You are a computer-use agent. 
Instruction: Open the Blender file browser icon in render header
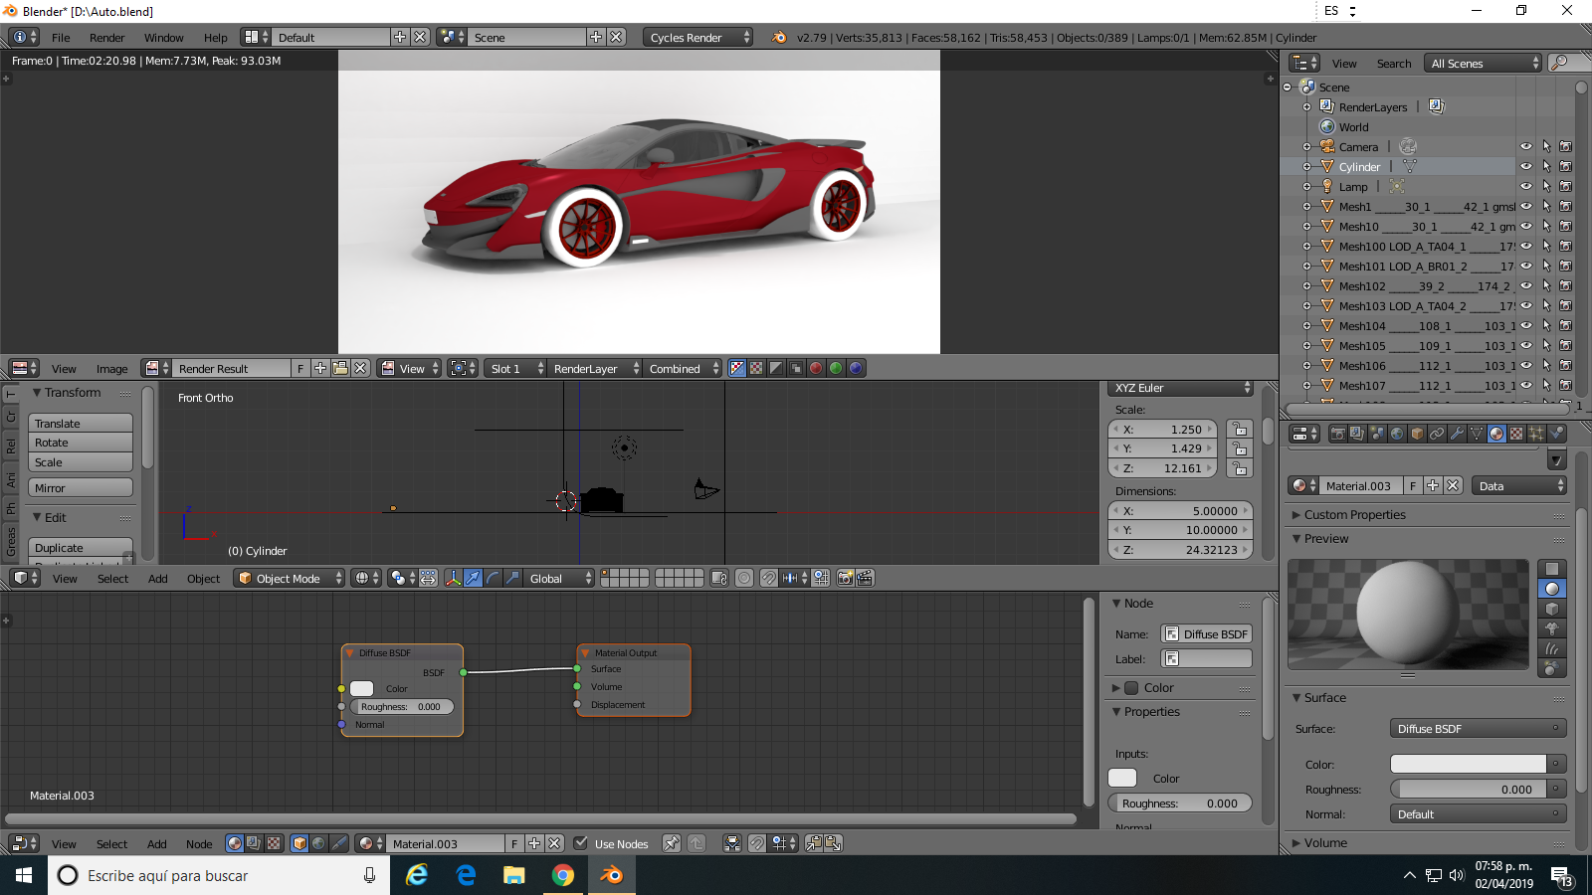click(x=340, y=369)
